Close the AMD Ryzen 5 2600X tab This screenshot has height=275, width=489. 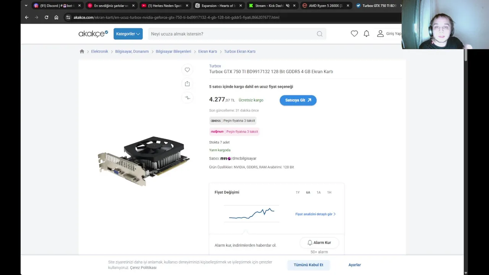click(348, 6)
